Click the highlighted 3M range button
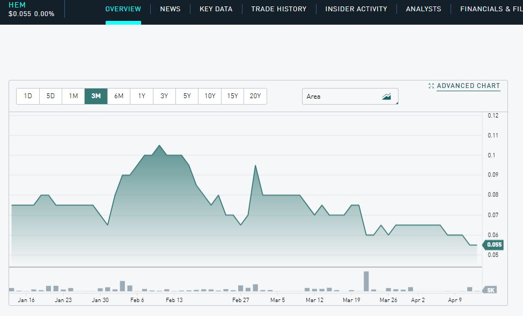The height and width of the screenshot is (316, 523). pos(96,96)
